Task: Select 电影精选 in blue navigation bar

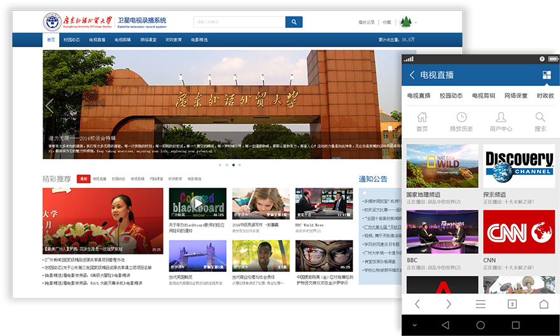Action: pyautogui.click(x=199, y=39)
